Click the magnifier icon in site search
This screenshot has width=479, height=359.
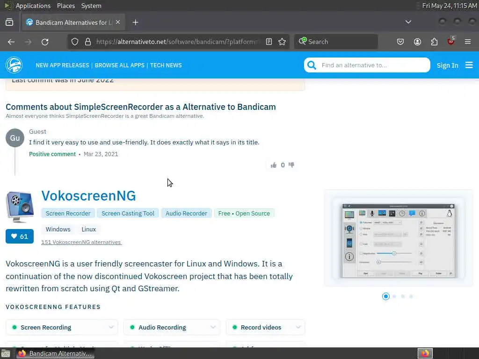tap(311, 65)
